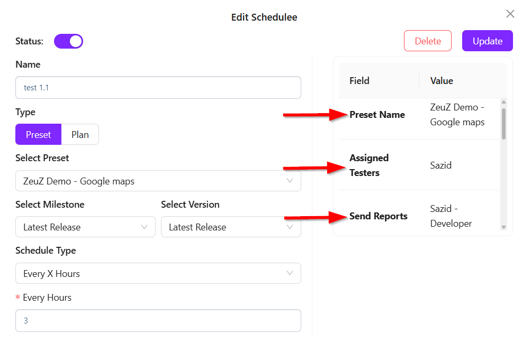Click the scroll up arrow in table
Screen dimensions: 522x343
[503, 102]
